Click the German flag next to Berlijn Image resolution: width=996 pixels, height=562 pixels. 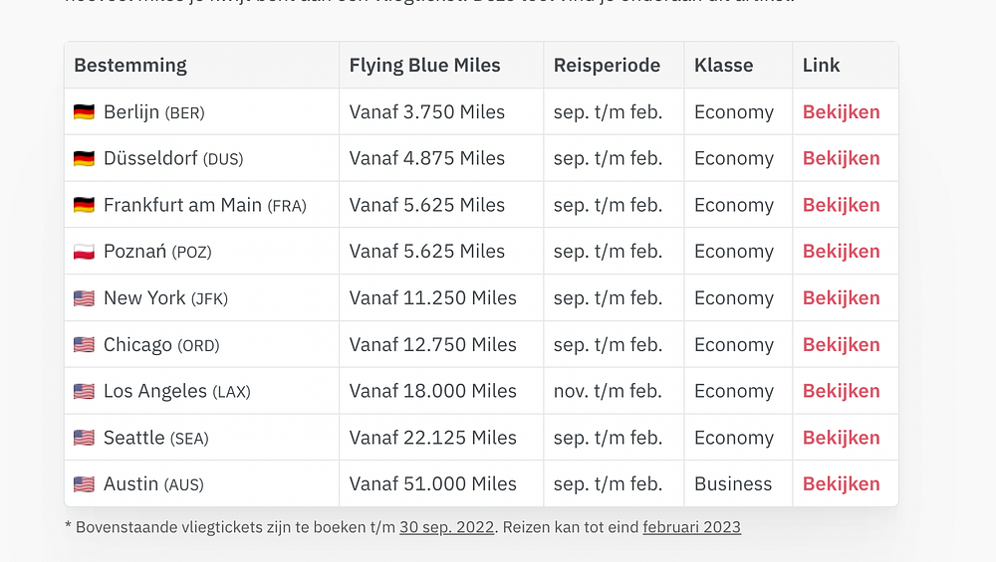(x=84, y=112)
